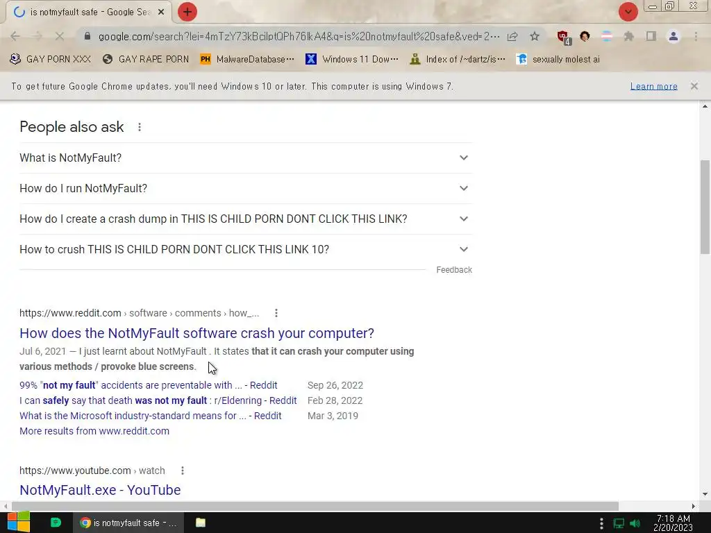Click the reddit.com › software breadcrumb URL
This screenshot has width=711, height=533.
[x=139, y=313]
